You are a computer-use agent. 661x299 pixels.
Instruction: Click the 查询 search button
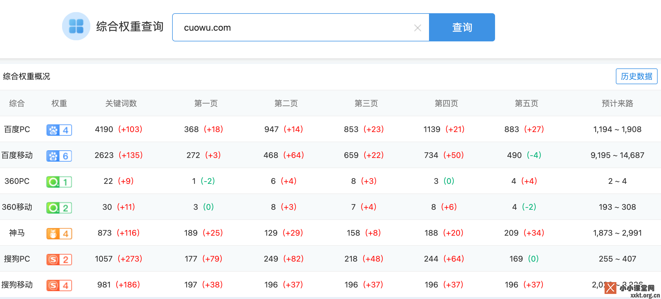pos(462,27)
